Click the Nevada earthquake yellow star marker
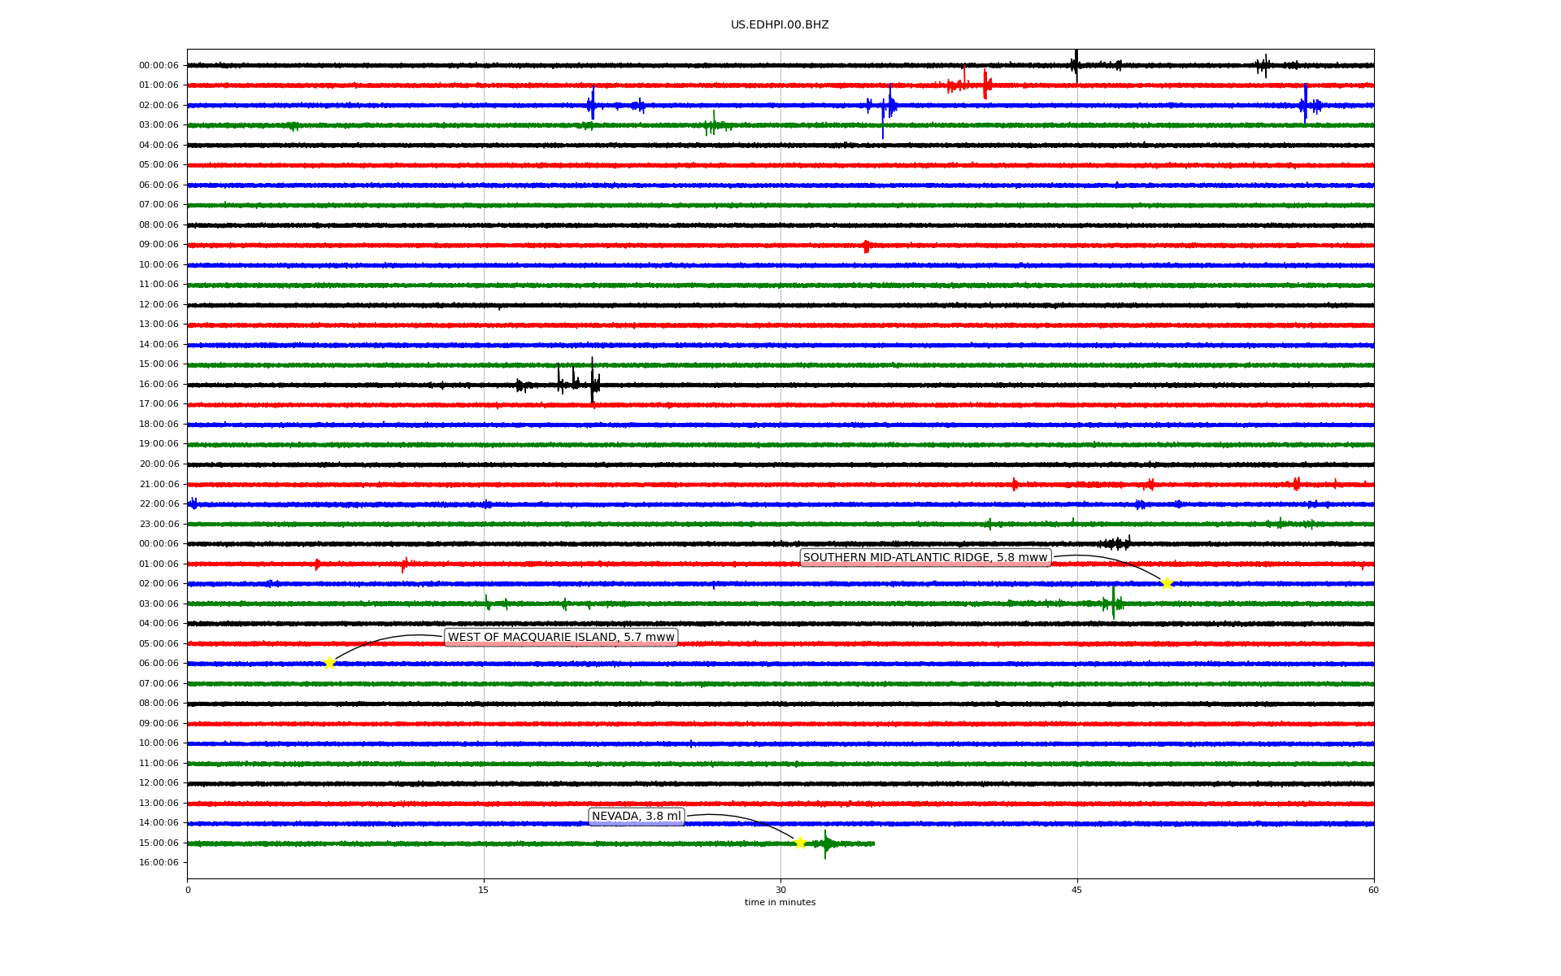 pos(800,843)
